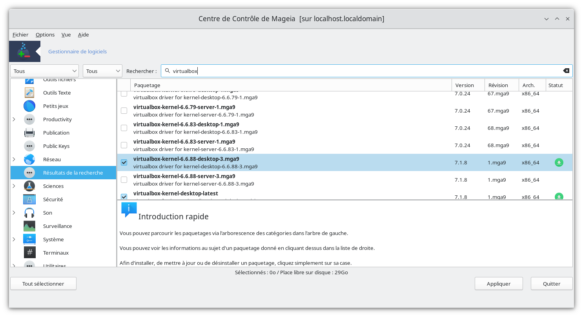Click the 68.mga9 revision of virtualbox-kernel-6.6.83-desktop-1
Screen dimensions: 583x317
498,128
